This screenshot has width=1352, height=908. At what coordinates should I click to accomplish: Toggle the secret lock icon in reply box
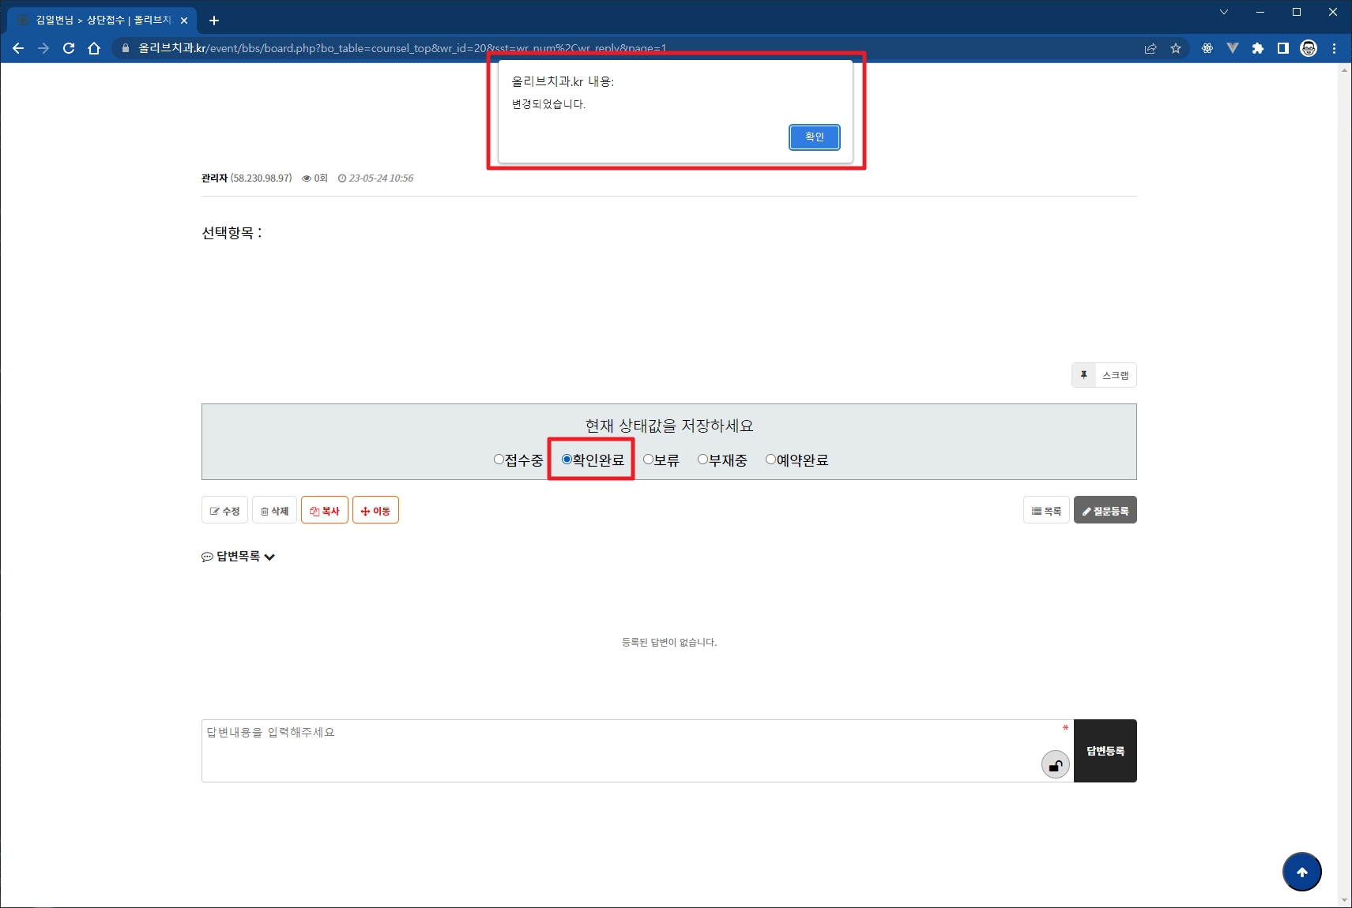click(1055, 765)
